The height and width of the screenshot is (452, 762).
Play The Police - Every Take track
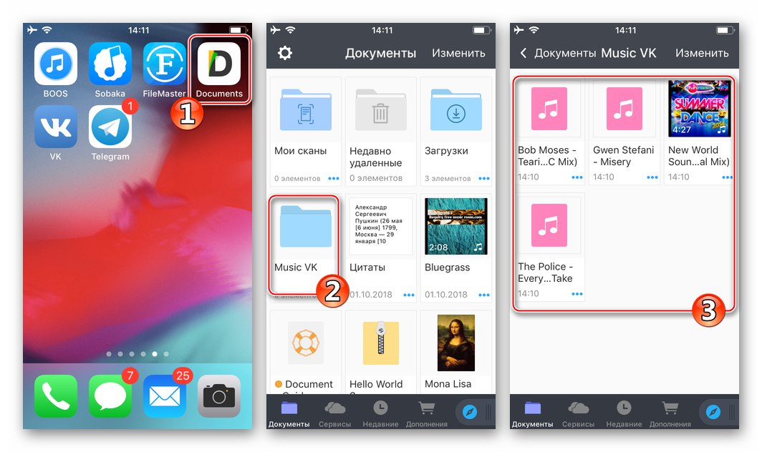[549, 247]
